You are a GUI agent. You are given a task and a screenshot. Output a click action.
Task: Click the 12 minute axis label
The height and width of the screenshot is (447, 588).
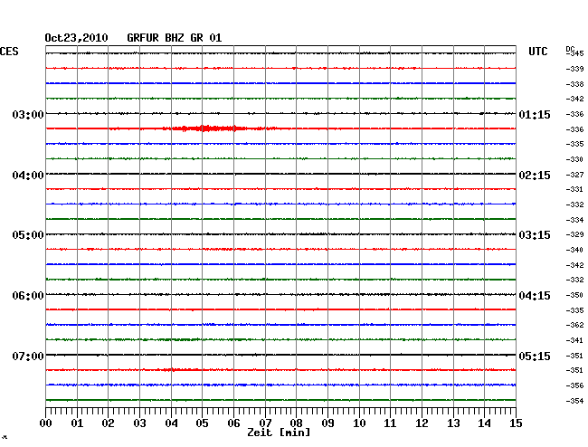(x=422, y=423)
